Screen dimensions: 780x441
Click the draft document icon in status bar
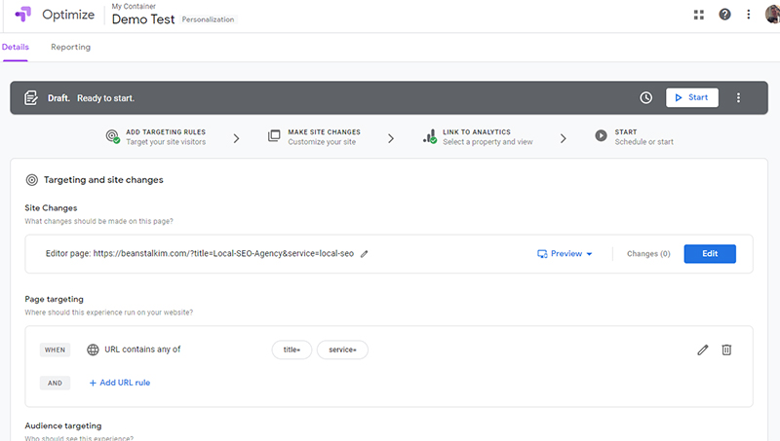(31, 97)
